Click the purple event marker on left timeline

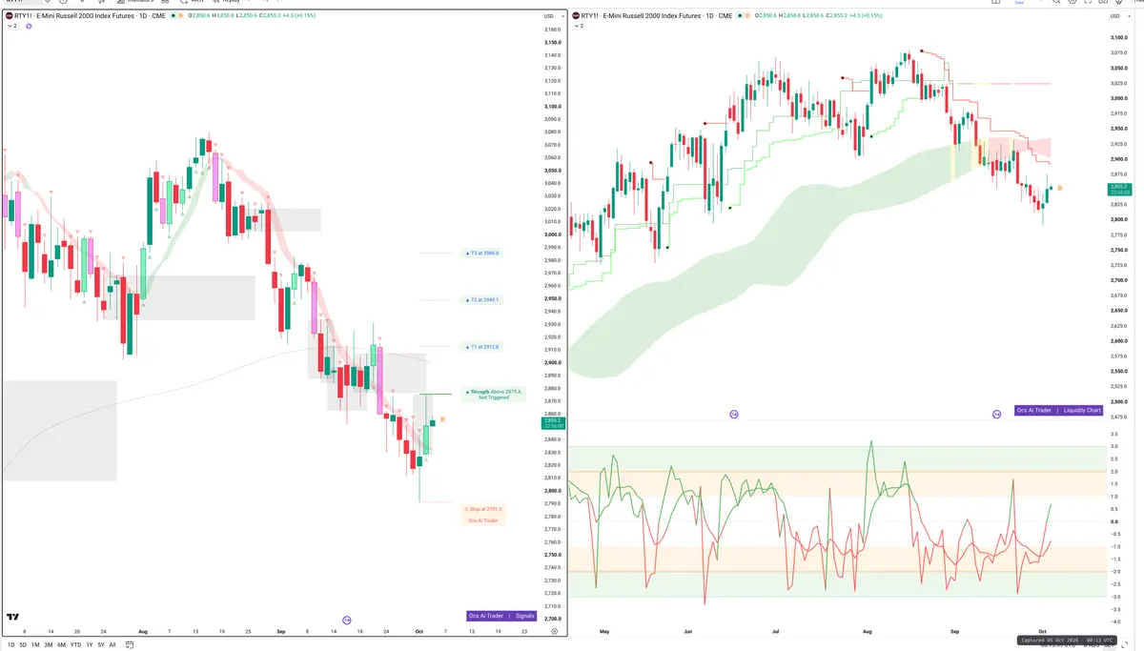tap(347, 620)
